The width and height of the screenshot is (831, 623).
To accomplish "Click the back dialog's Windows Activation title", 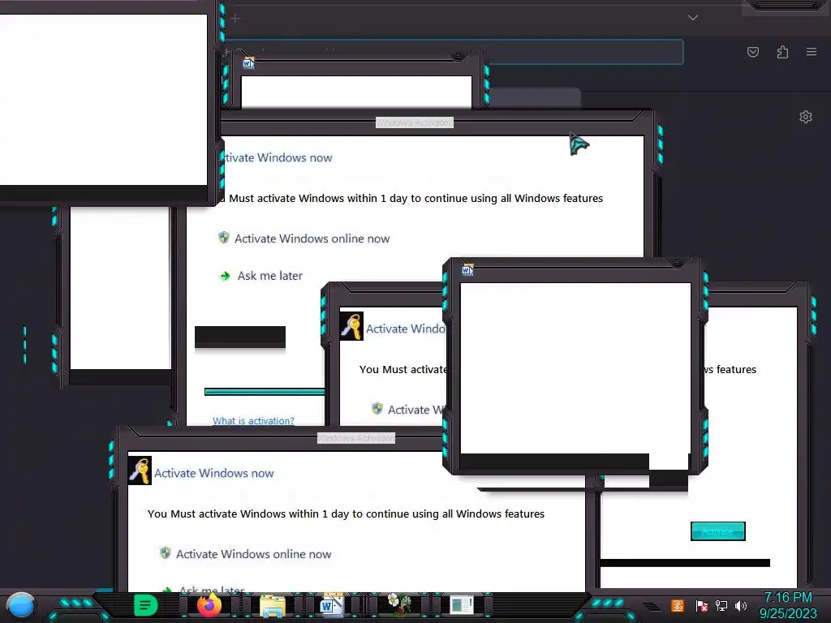I will click(x=415, y=122).
